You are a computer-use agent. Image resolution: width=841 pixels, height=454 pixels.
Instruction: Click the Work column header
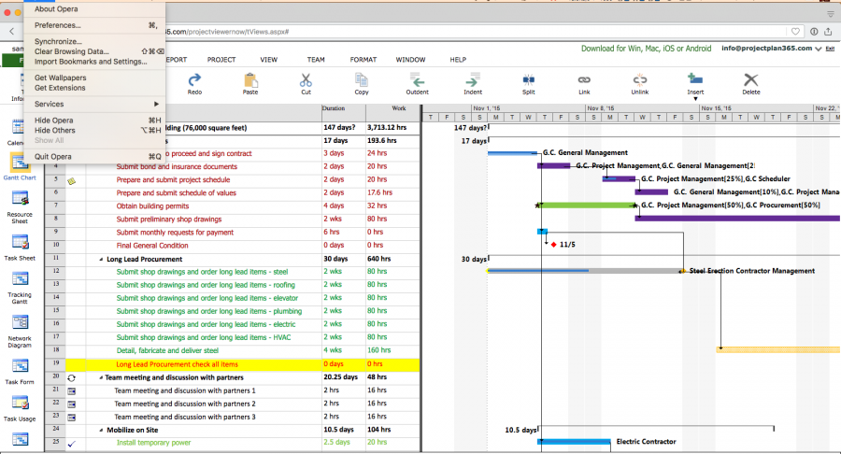[393, 112]
